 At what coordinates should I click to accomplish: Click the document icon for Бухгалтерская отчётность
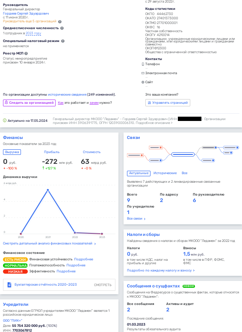[x=9, y=285]
